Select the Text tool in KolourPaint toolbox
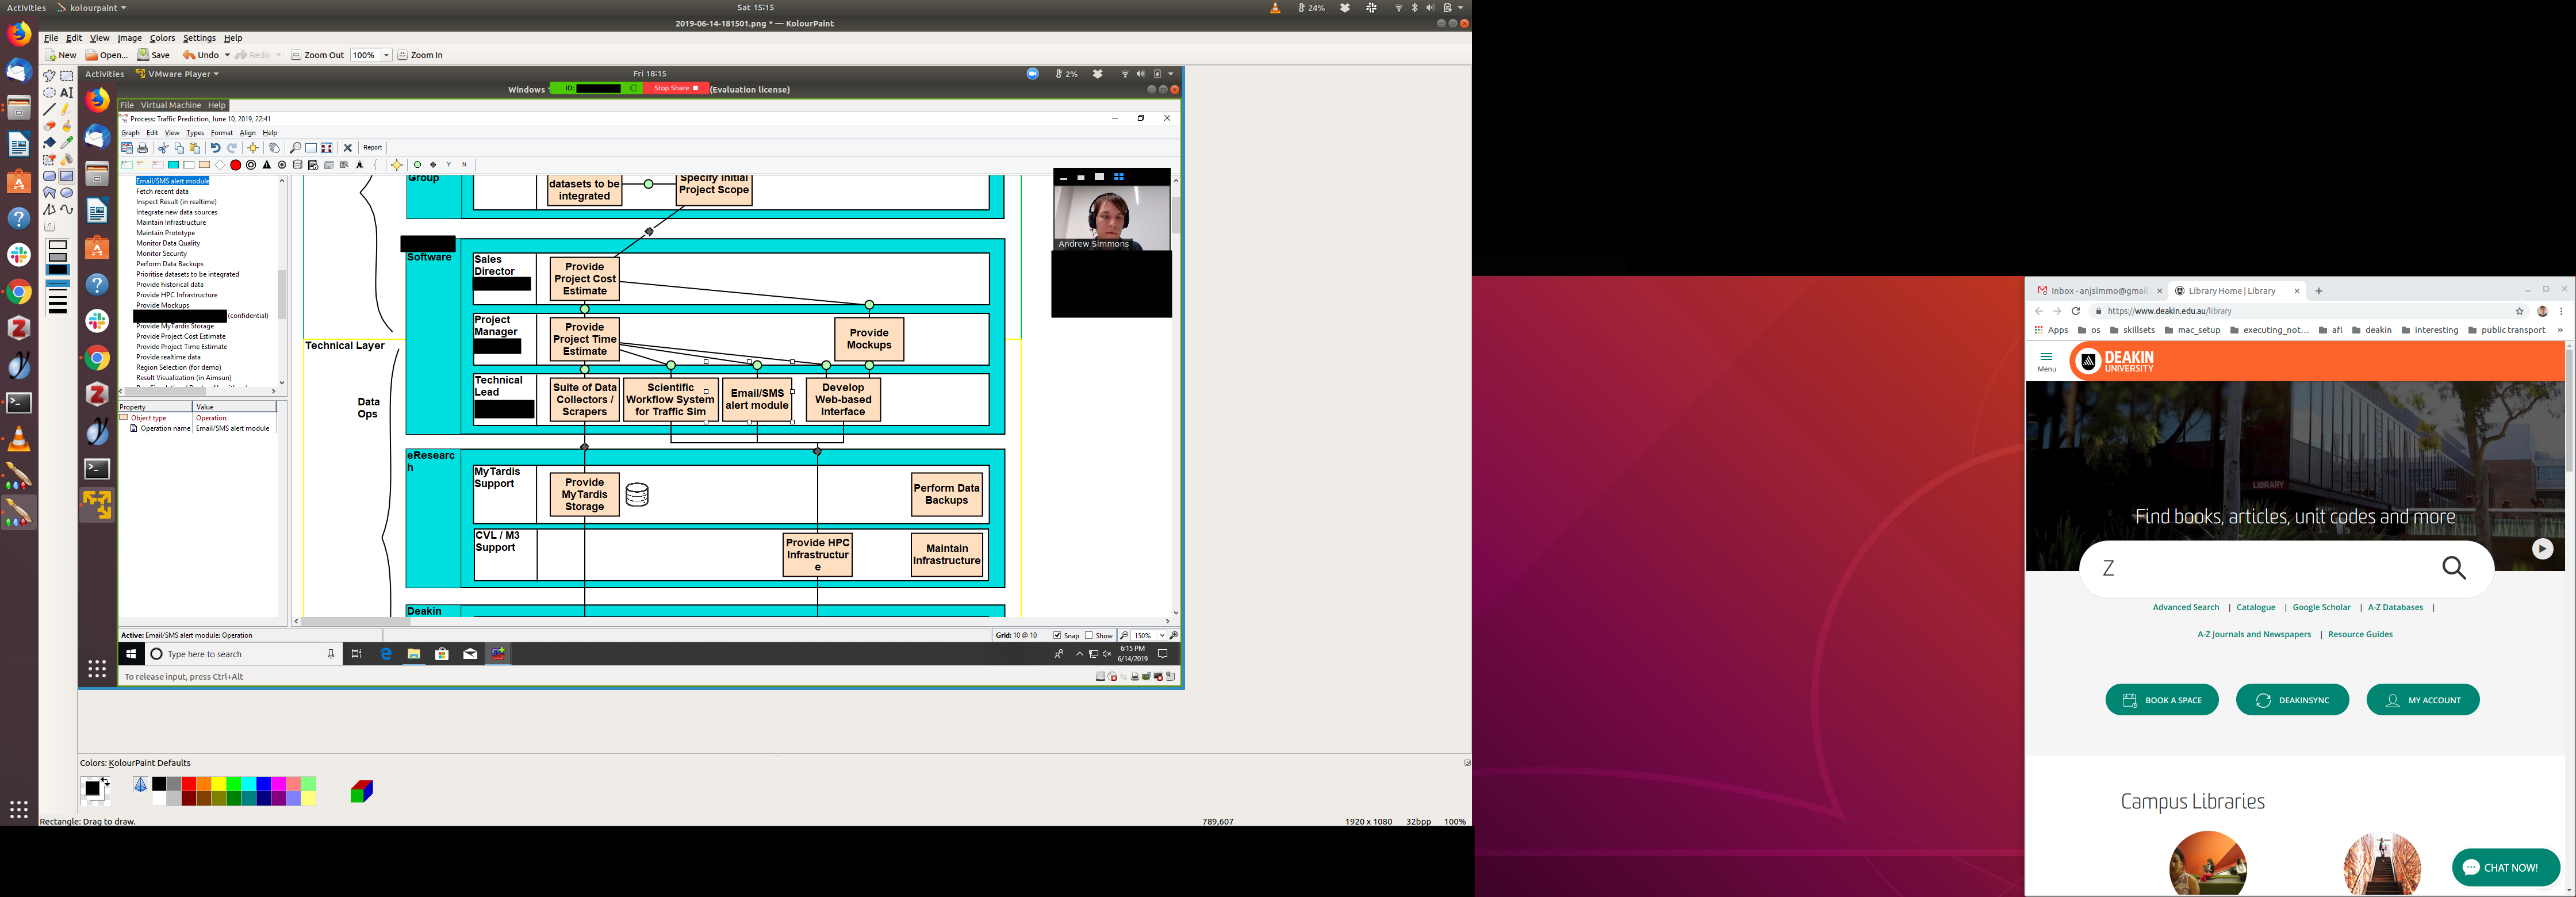Screen dimensions: 2576x897 coord(67,92)
